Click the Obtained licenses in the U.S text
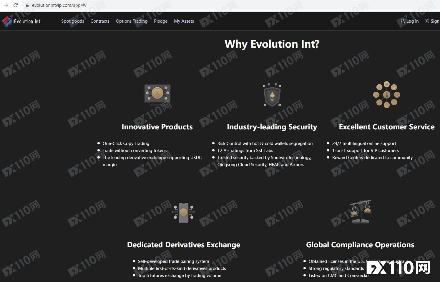 (358, 261)
